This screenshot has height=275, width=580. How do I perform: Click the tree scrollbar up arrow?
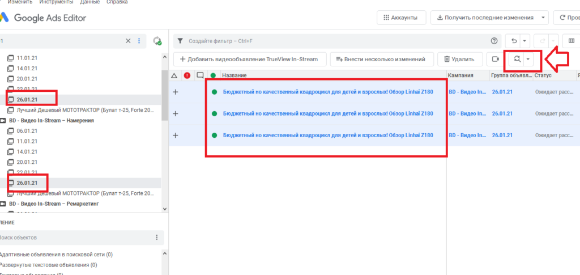click(165, 57)
